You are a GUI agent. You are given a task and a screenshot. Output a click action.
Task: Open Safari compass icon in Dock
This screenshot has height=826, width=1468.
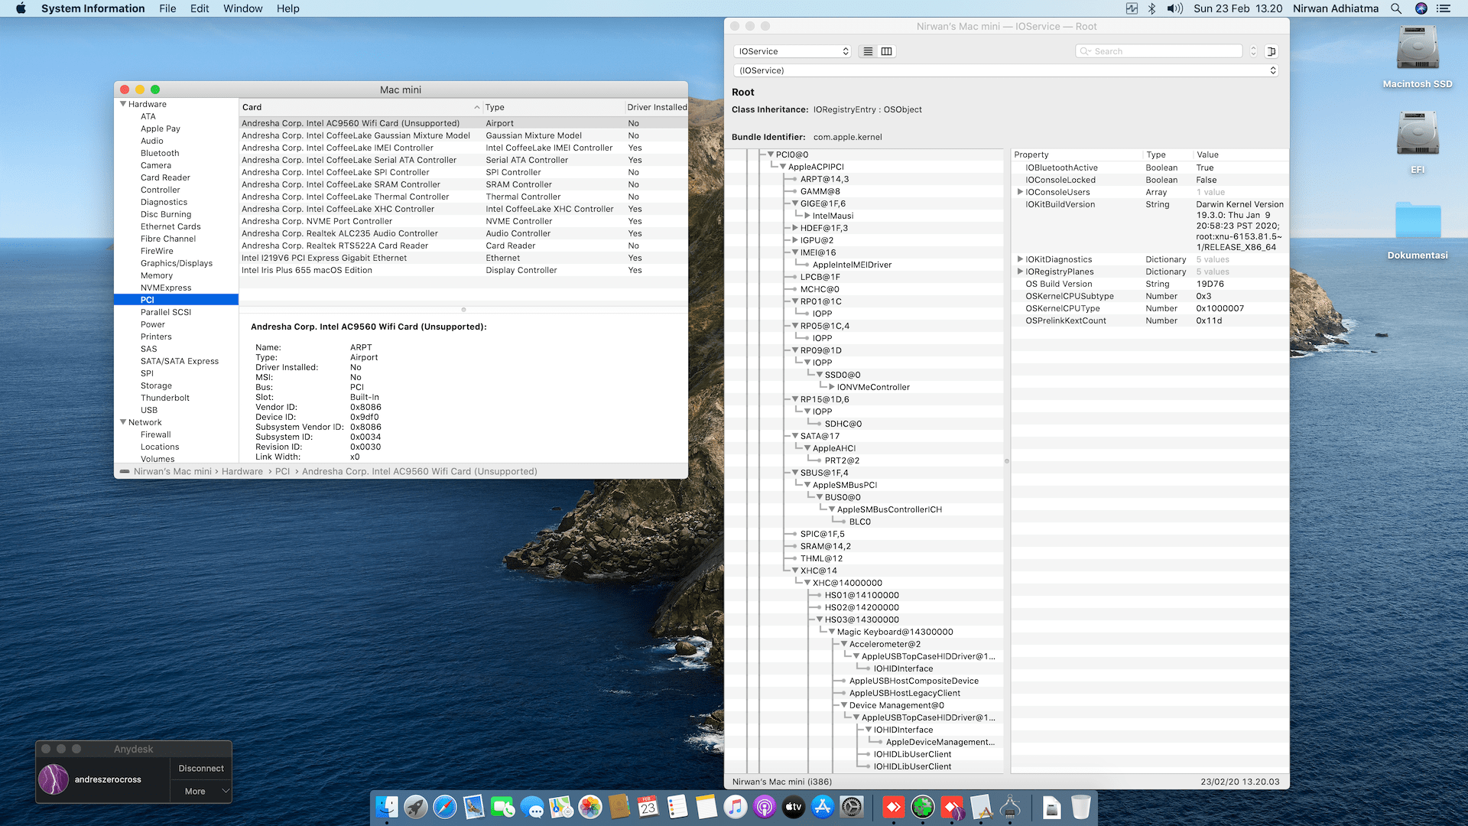click(x=445, y=807)
